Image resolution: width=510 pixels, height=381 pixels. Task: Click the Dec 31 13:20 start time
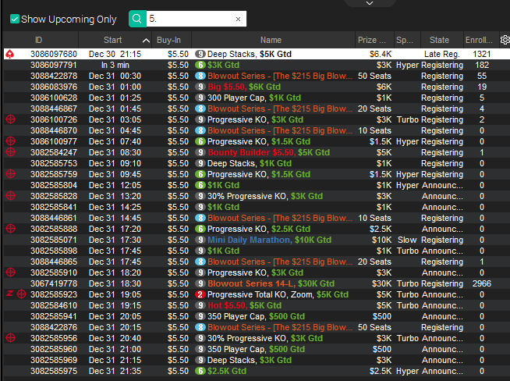(x=115, y=196)
